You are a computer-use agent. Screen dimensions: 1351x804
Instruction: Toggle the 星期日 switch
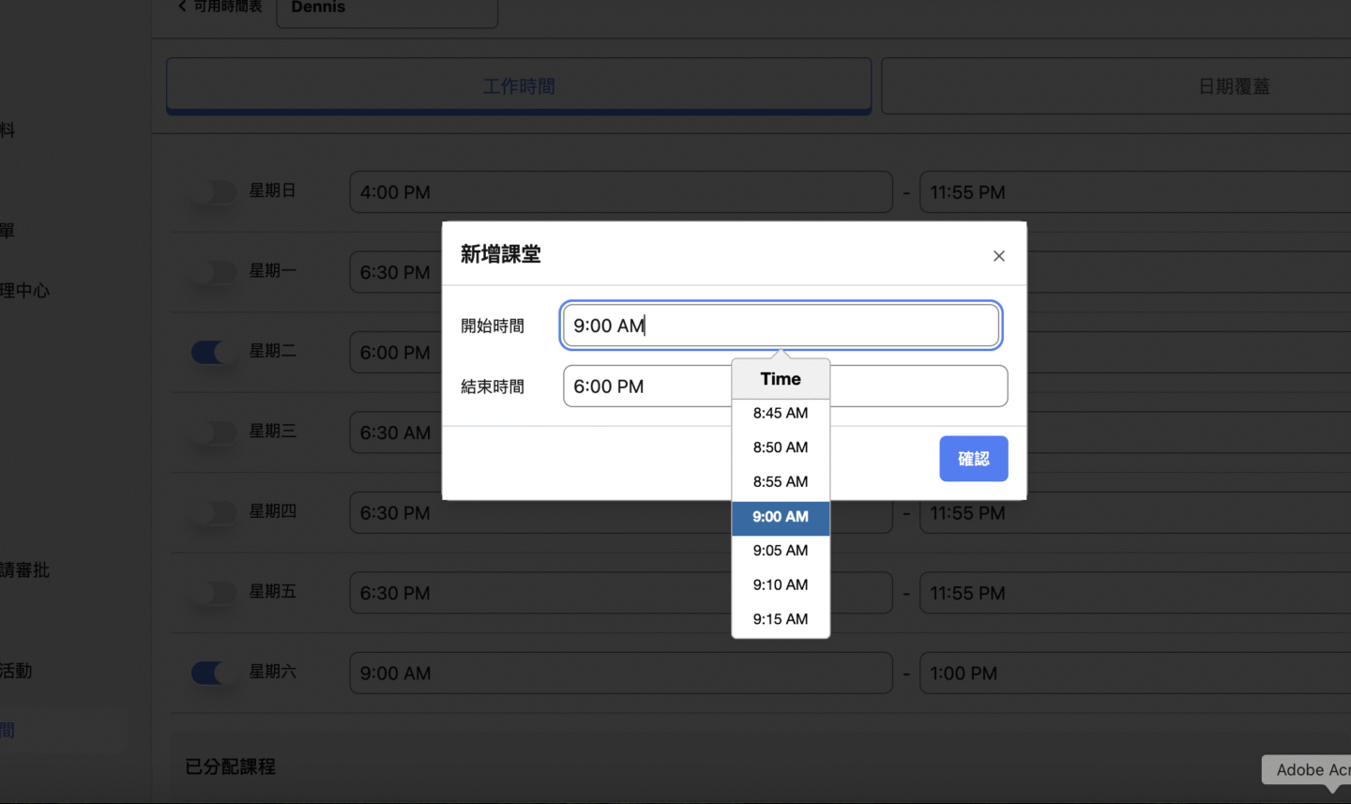coord(213,192)
